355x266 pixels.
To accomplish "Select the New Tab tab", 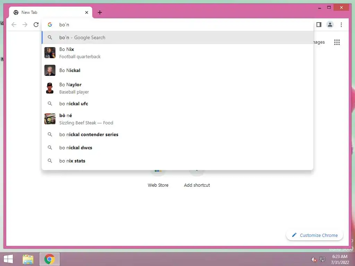I will click(x=51, y=12).
